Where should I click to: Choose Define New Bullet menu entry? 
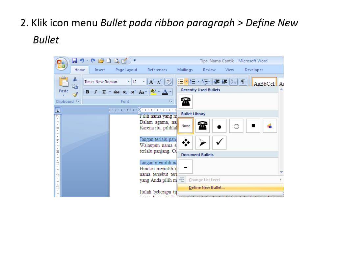coord(230,187)
